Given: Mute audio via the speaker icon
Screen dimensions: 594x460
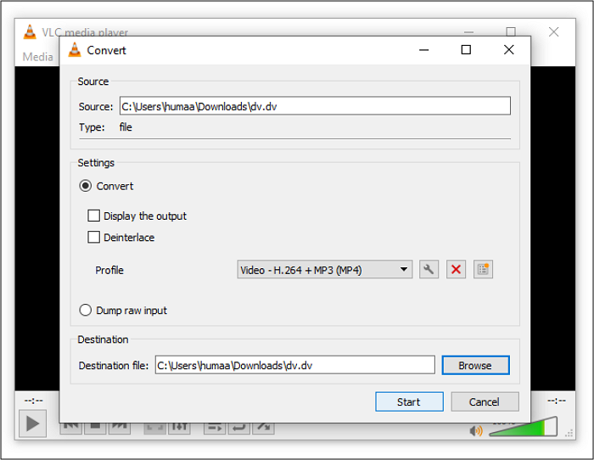Looking at the screenshot, I should coord(475,430).
